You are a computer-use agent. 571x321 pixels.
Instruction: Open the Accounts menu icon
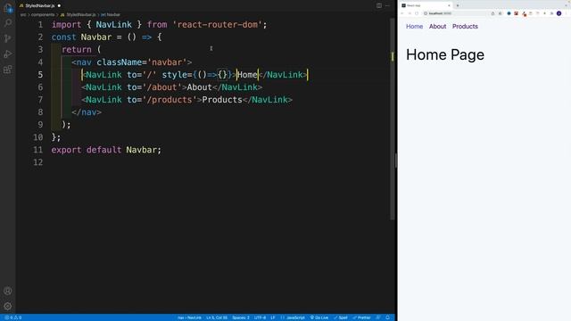8,291
